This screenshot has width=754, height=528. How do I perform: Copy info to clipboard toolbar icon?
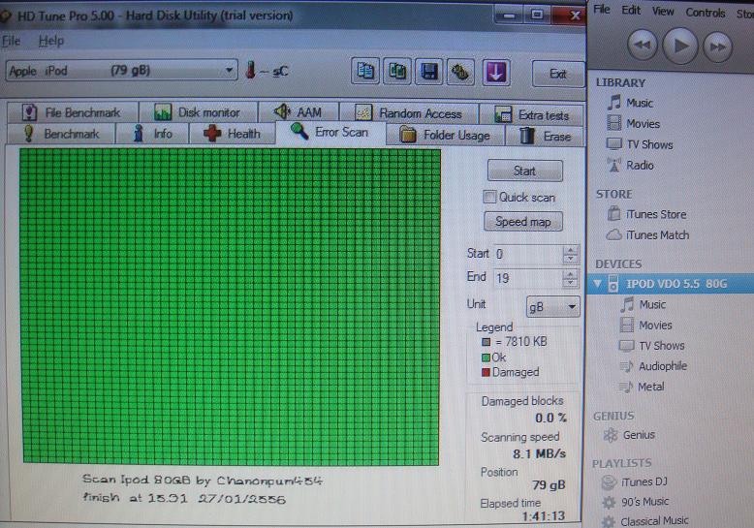pyautogui.click(x=365, y=72)
